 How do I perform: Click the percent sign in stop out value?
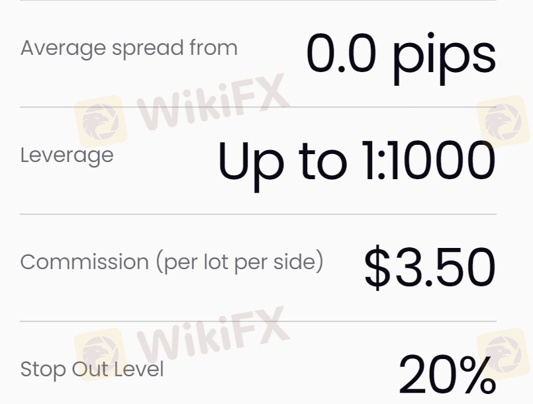(476, 375)
